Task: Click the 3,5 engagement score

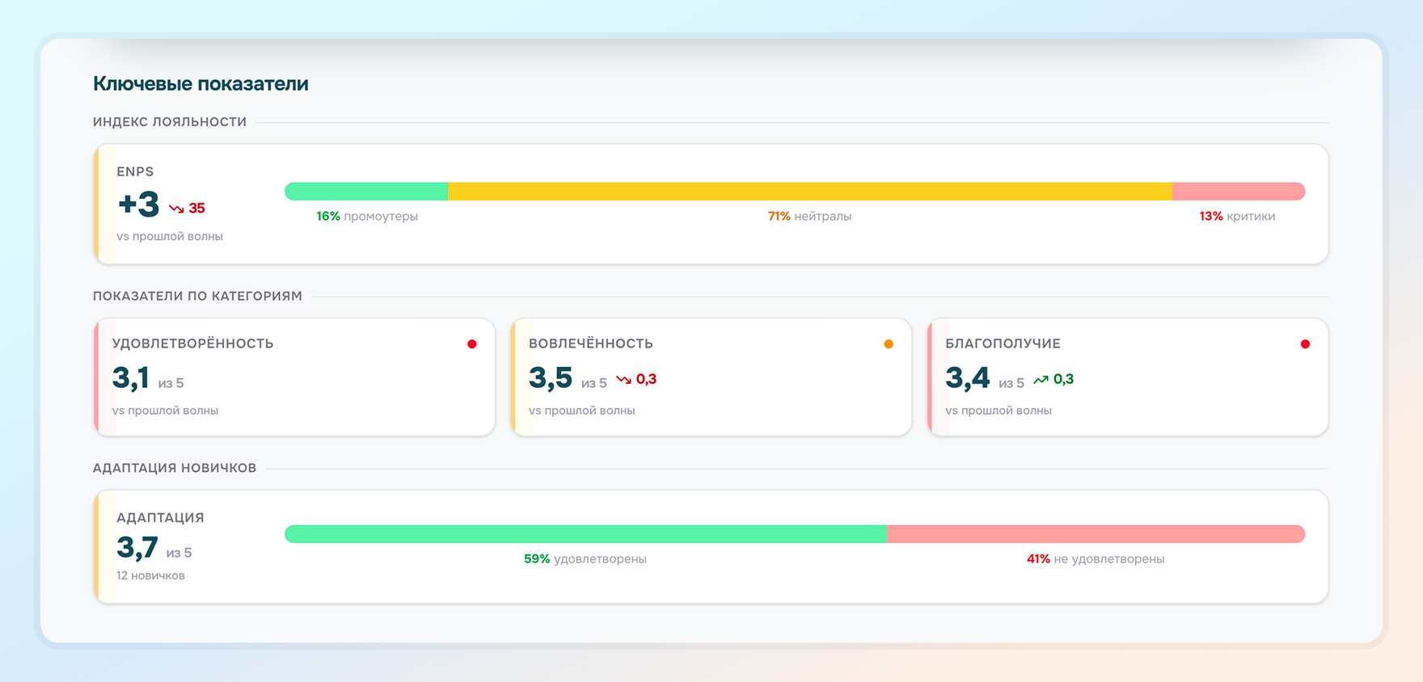Action: tap(551, 377)
